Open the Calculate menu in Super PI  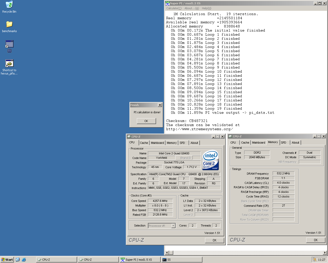pos(174,8)
